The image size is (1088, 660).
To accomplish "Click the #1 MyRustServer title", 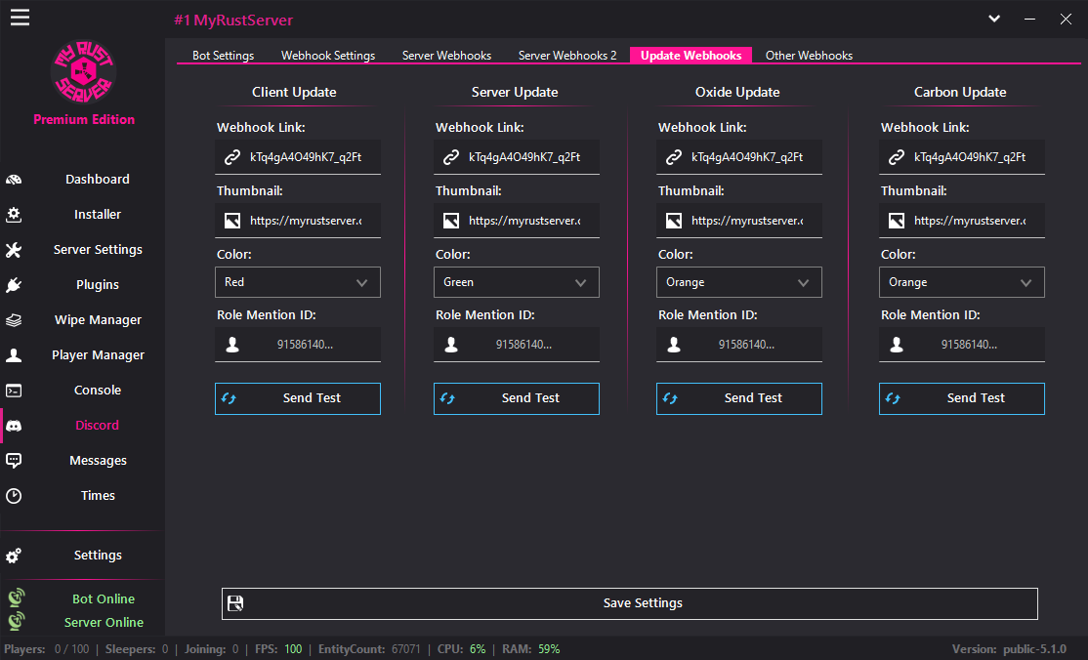I will click(233, 21).
